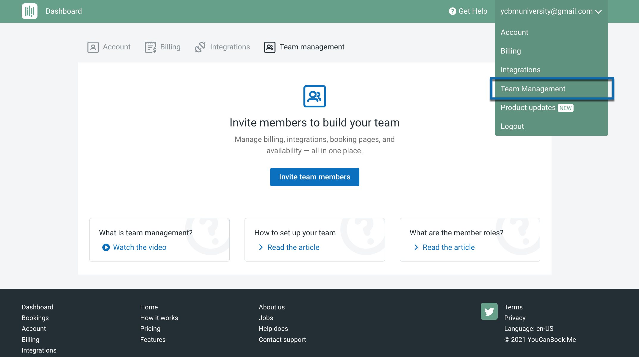Click the Integrations satellite icon
639x357 pixels.
tap(200, 47)
